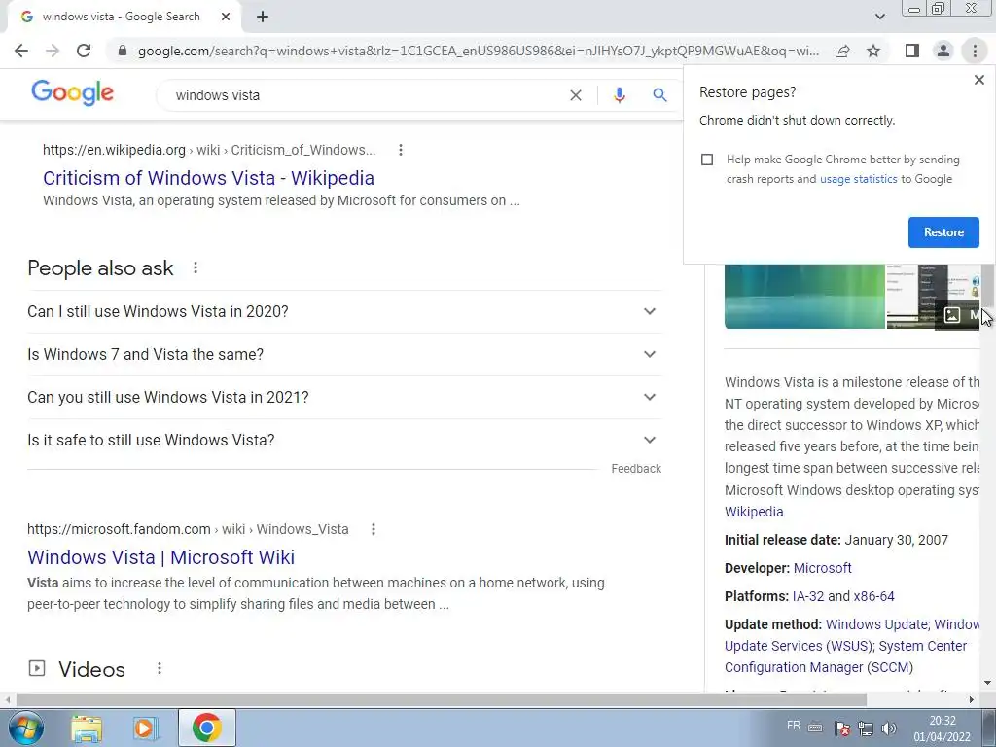Screen dimensions: 996x747
Task: Click the FR language indicator
Action: [794, 726]
